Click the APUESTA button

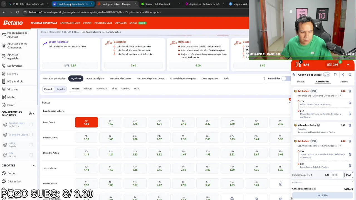323,195
